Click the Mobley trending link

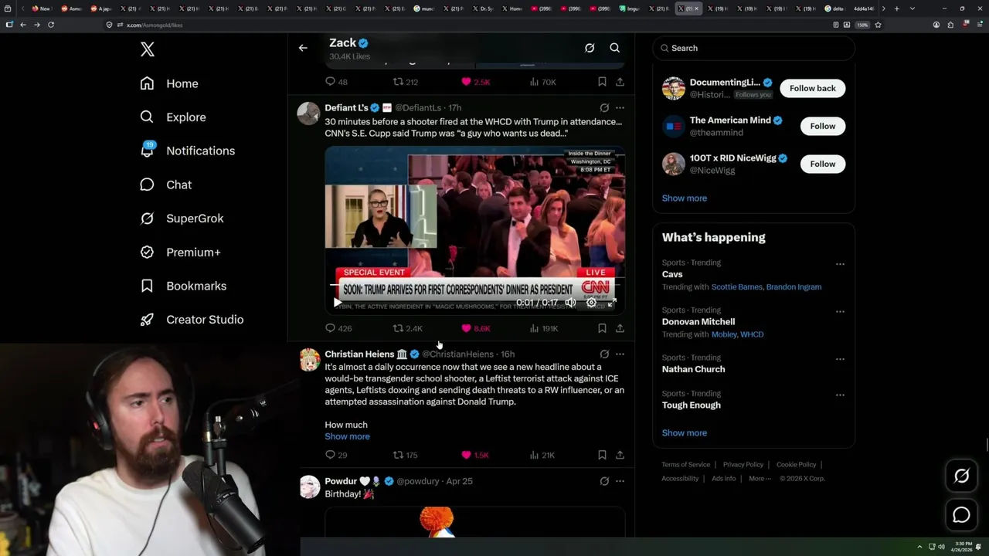coord(724,334)
